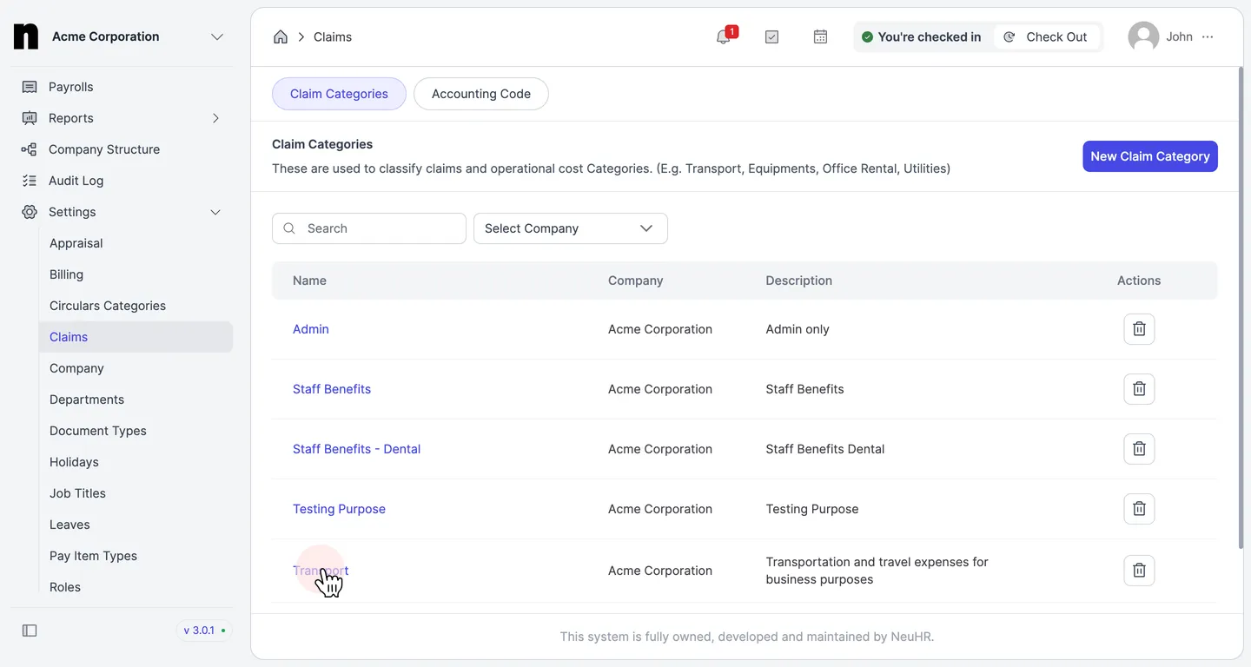Click the search magnifier icon
Viewport: 1251px width, 667px height.
(x=289, y=228)
